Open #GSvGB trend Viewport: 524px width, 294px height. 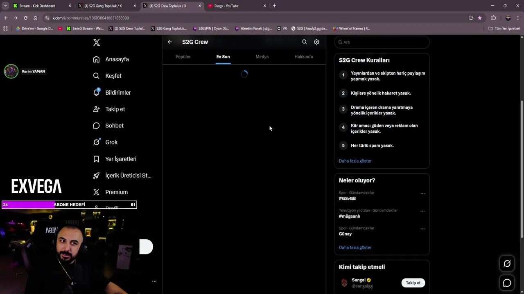point(347,198)
